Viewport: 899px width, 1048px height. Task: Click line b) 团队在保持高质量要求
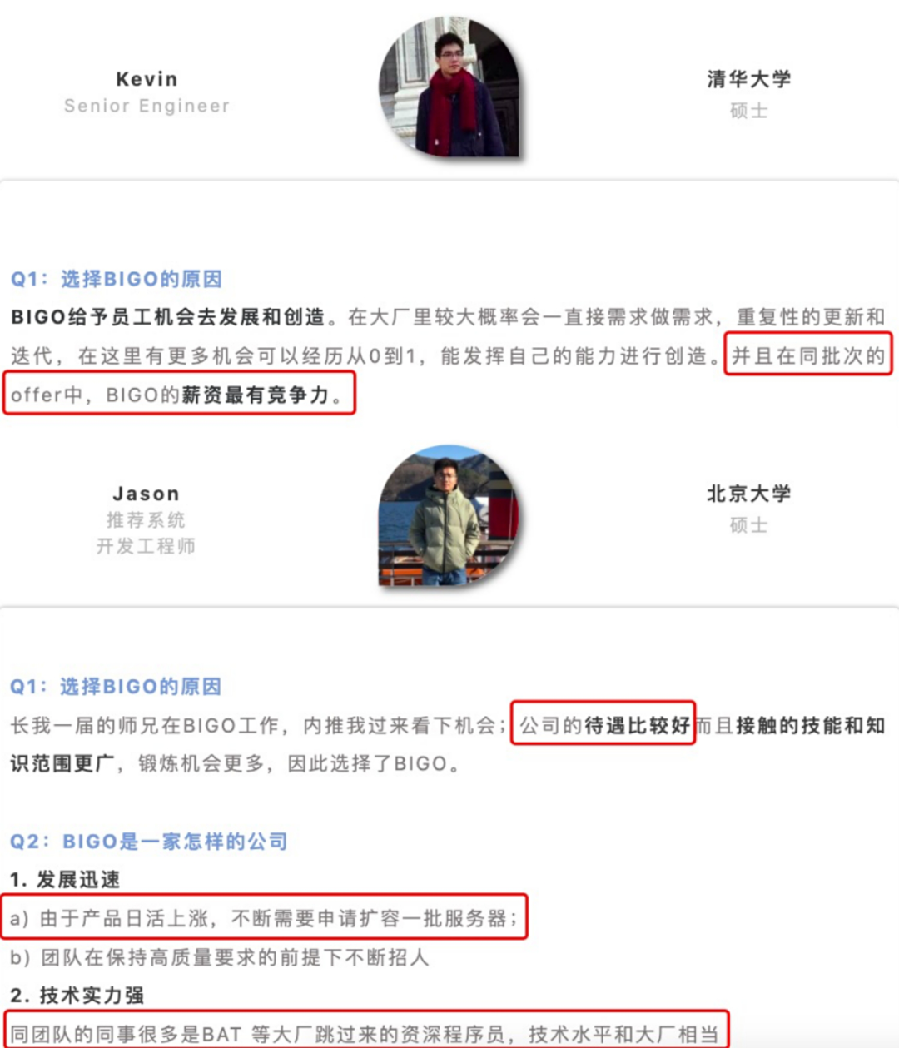pyautogui.click(x=219, y=957)
